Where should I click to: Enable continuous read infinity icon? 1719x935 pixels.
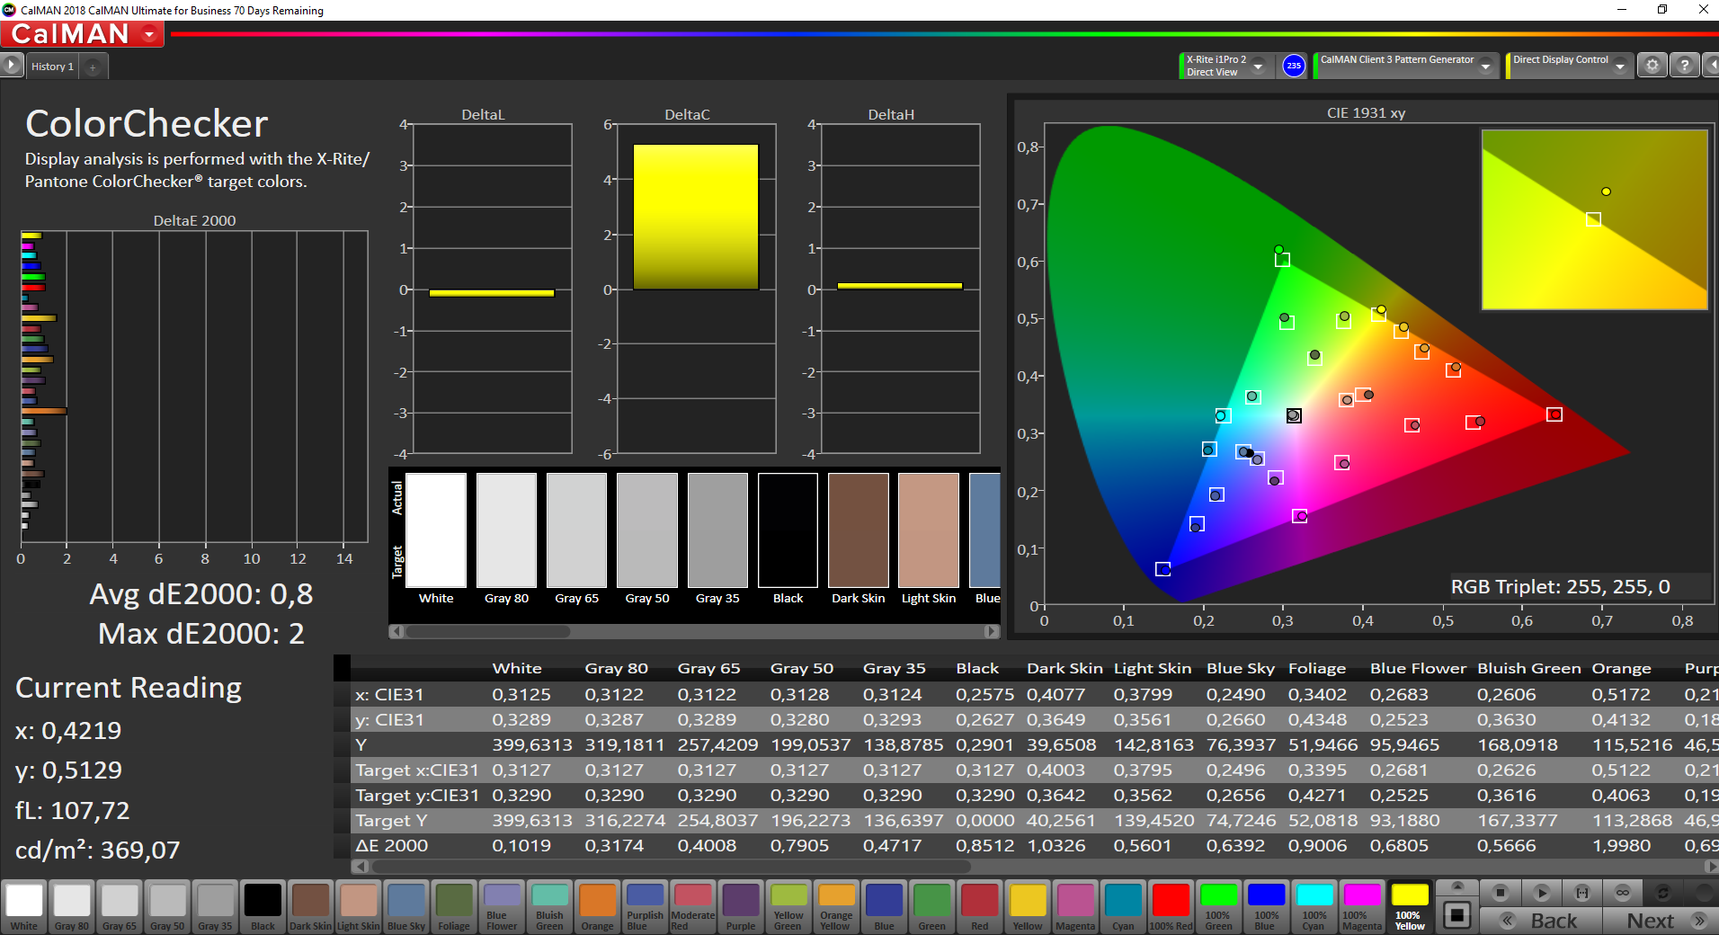1623,893
